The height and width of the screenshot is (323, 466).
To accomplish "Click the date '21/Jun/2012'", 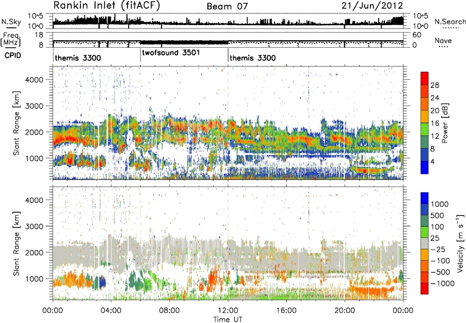I will pos(372,6).
